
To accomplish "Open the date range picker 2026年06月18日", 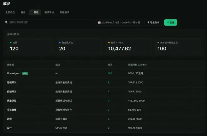I will (x=119, y=23).
